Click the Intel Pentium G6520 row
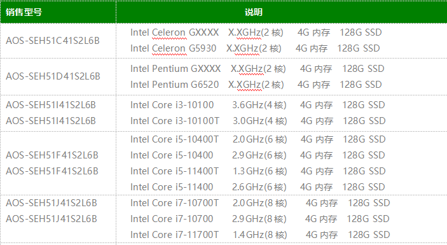 point(256,85)
